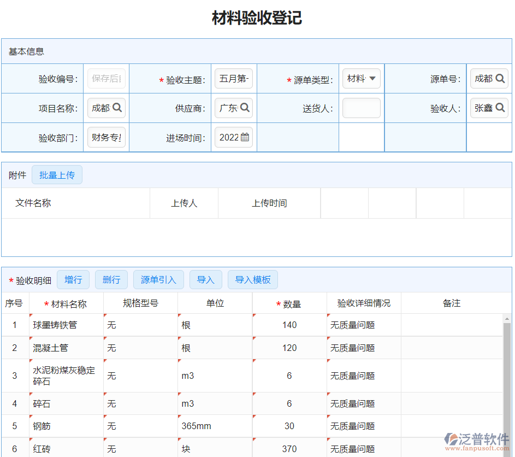Click the 删行 delete row button
The height and width of the screenshot is (457, 515).
click(111, 279)
